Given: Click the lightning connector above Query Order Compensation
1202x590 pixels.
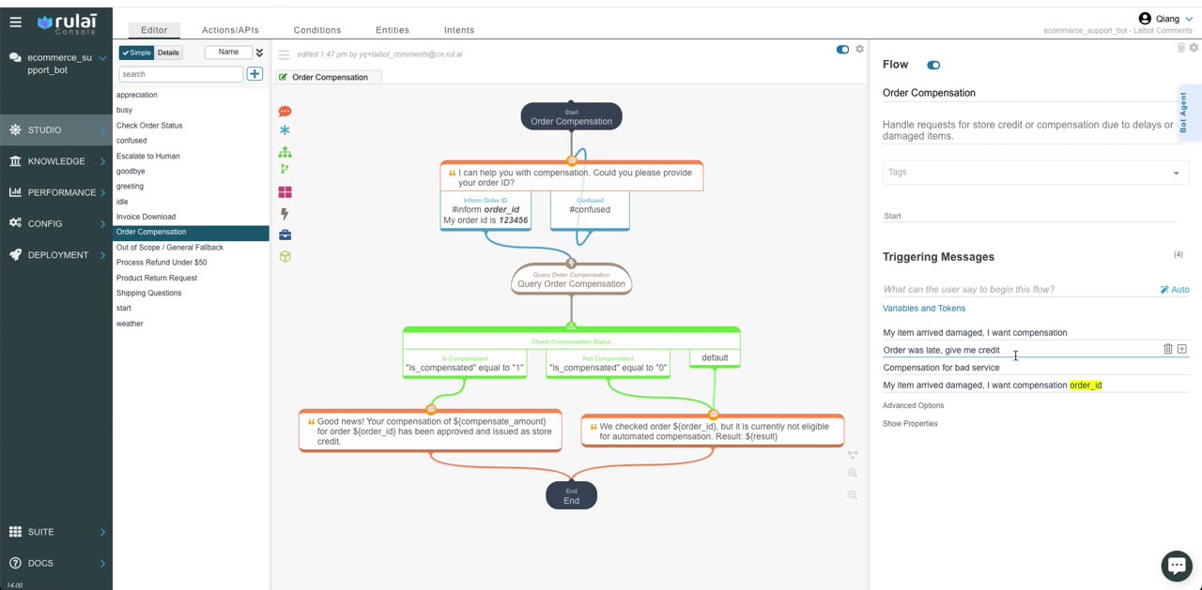Looking at the screenshot, I should click(571, 264).
